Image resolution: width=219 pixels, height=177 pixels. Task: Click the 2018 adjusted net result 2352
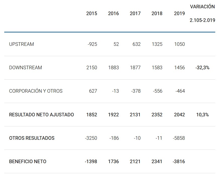pyautogui.click(x=157, y=115)
